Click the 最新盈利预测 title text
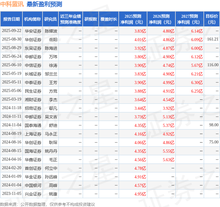Viewport: 220px width, 207px height. pyautogui.click(x=44, y=4)
